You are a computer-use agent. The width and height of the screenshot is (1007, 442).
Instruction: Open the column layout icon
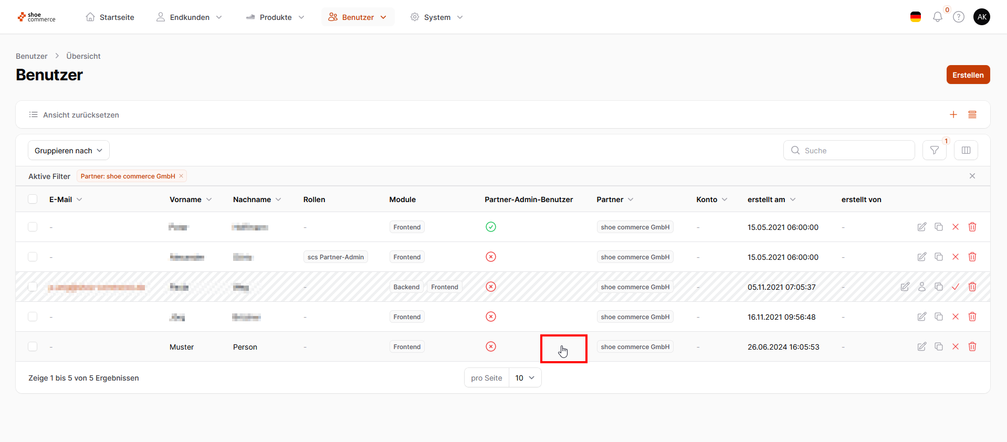pyautogui.click(x=966, y=150)
